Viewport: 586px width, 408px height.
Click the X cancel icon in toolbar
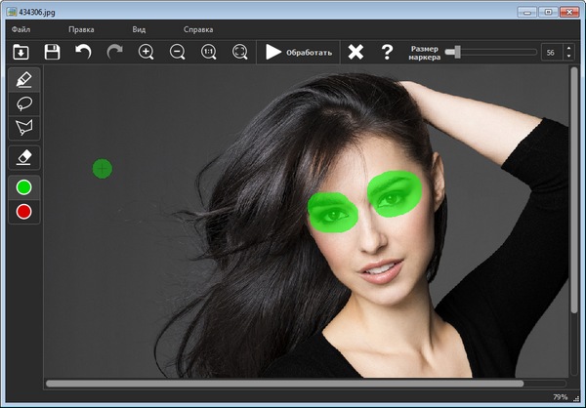(x=356, y=52)
